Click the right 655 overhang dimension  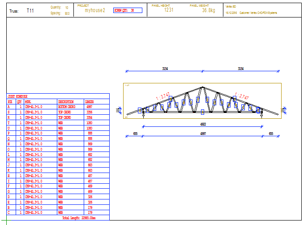pyautogui.click(x=271, y=134)
